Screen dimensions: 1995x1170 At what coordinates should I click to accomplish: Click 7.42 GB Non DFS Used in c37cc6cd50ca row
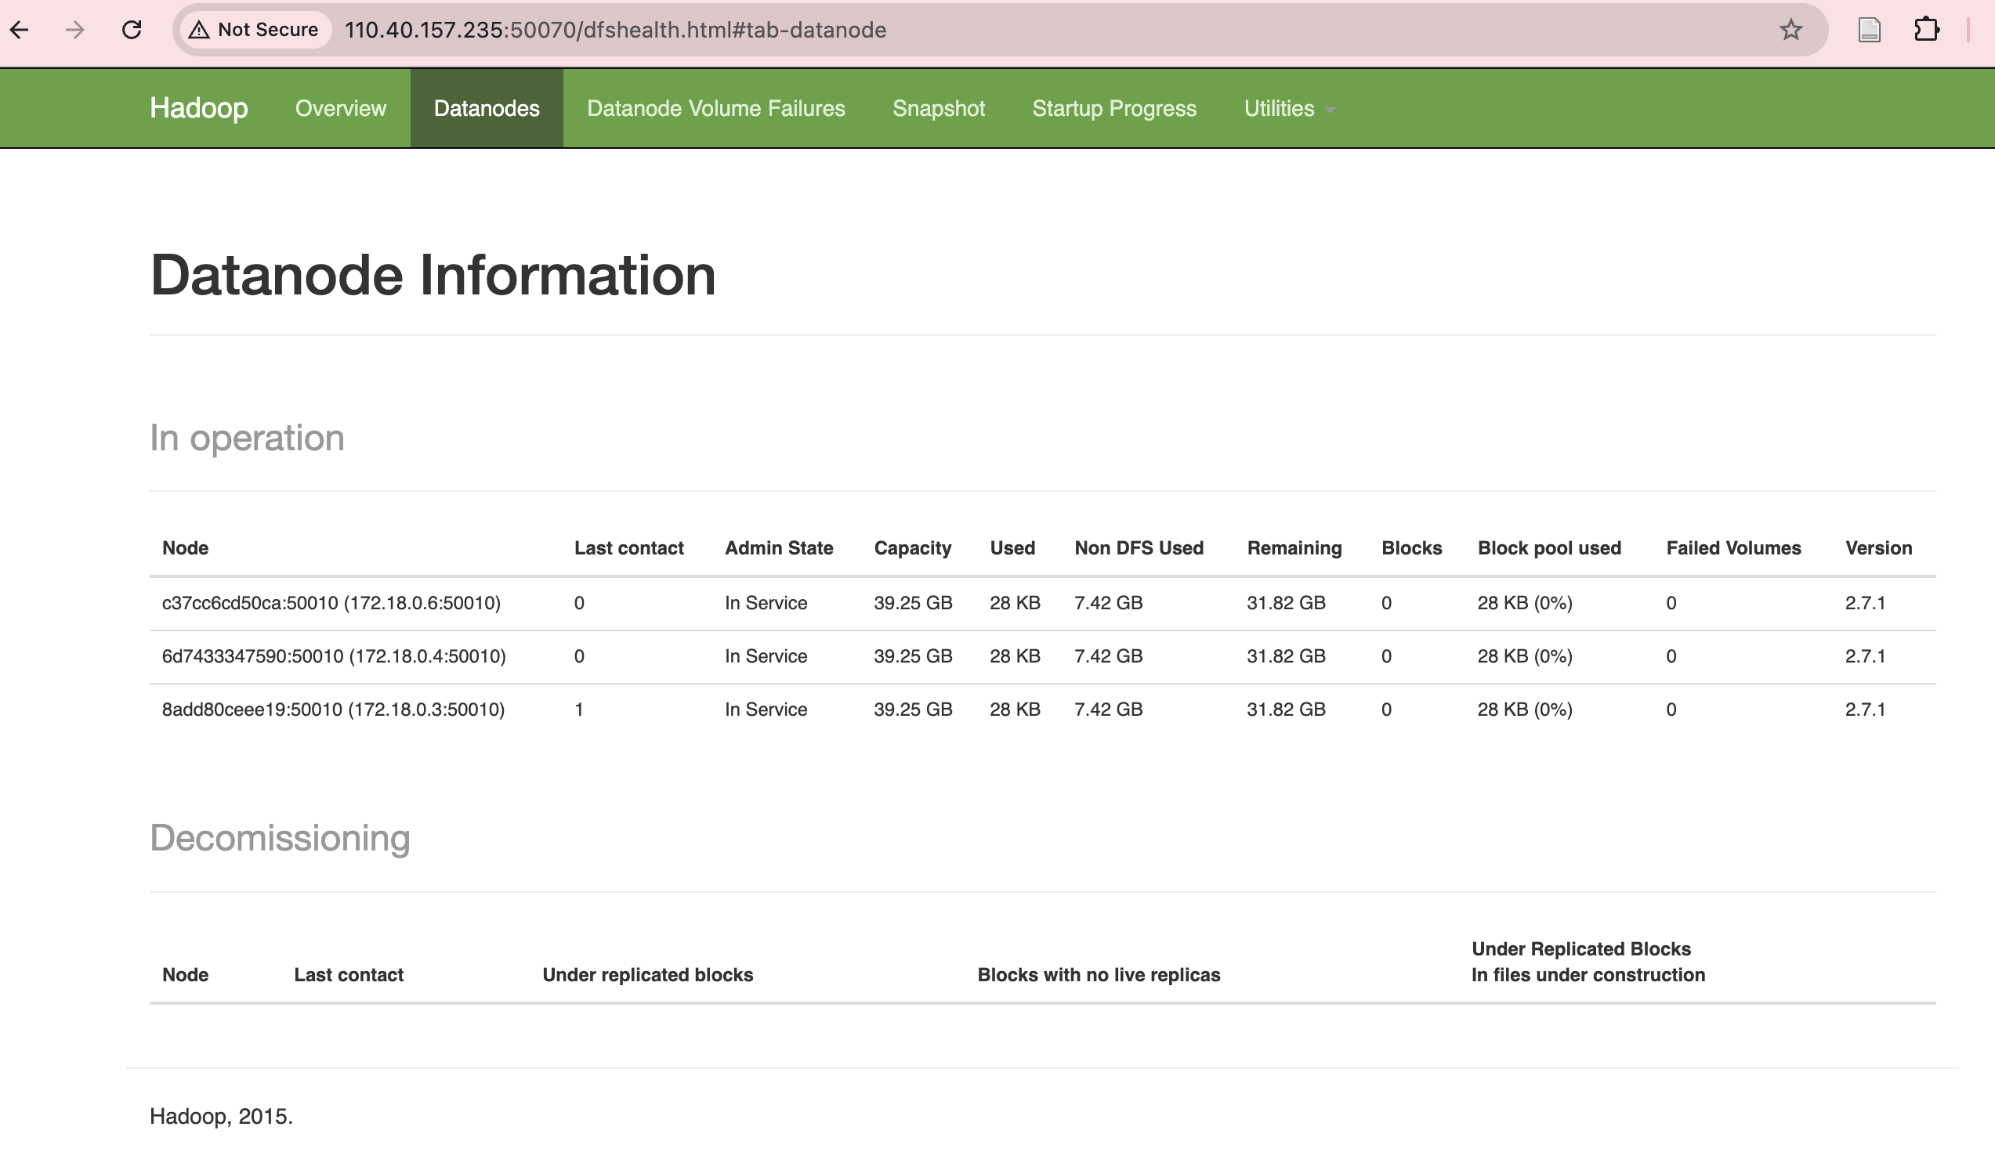[x=1108, y=604]
